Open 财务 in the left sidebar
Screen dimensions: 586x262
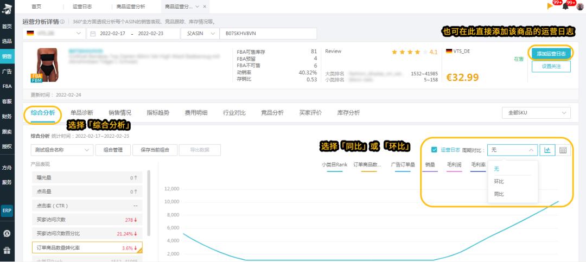[x=7, y=116]
